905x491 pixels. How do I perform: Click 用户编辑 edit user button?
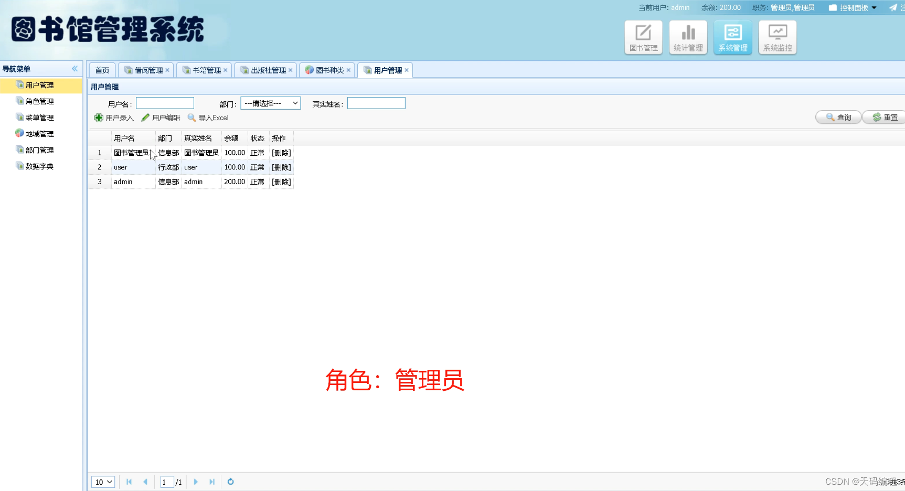[161, 118]
